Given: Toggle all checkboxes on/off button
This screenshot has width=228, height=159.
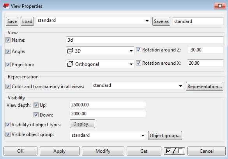Looking at the screenshot, I should 174,151.
